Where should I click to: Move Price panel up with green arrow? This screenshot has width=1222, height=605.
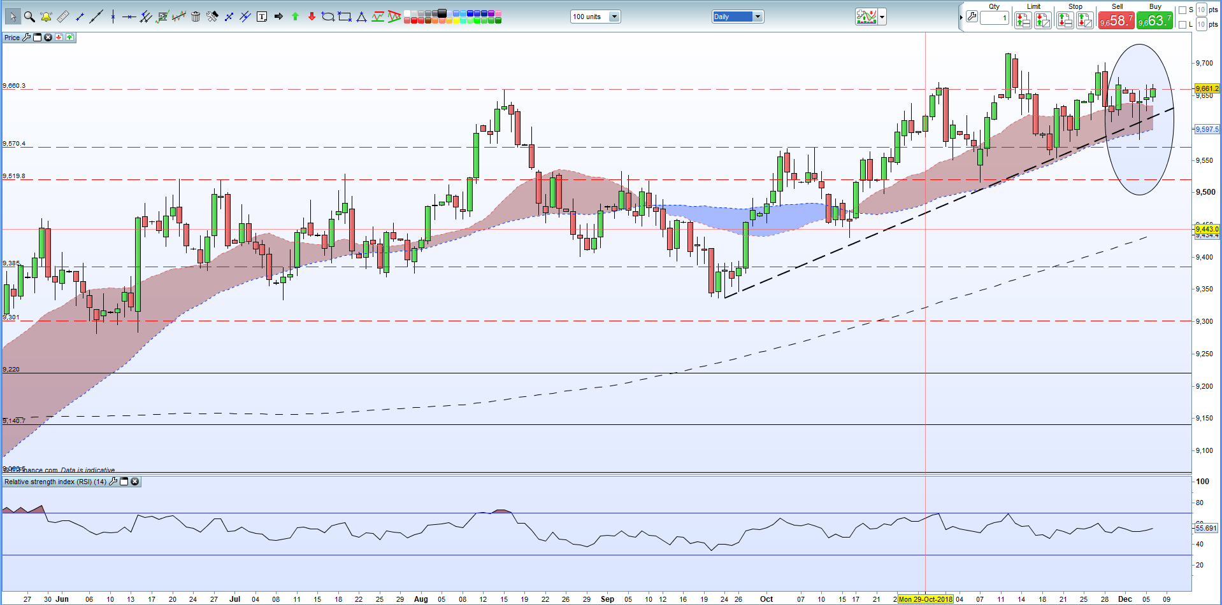[x=69, y=38]
